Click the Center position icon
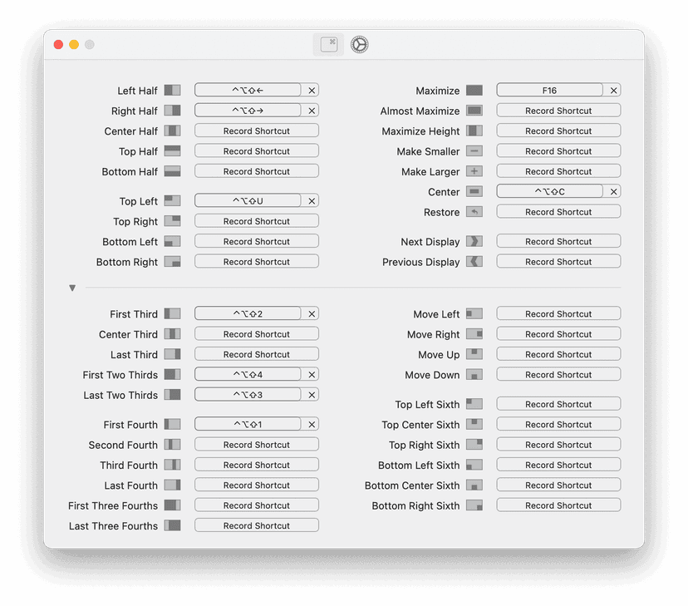The width and height of the screenshot is (688, 606). click(x=473, y=190)
